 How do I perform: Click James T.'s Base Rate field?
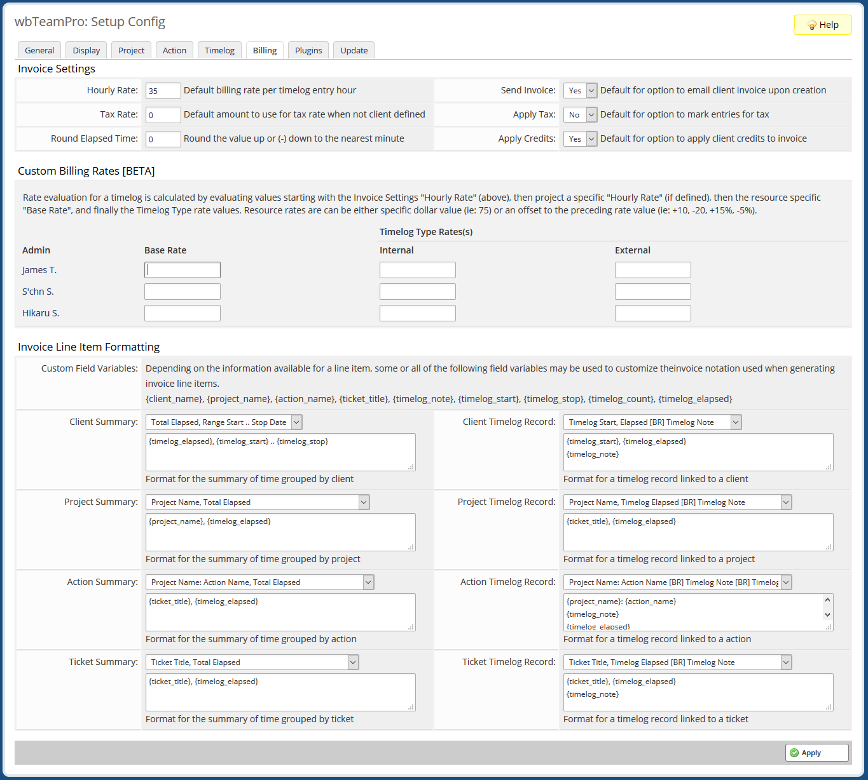(x=182, y=269)
